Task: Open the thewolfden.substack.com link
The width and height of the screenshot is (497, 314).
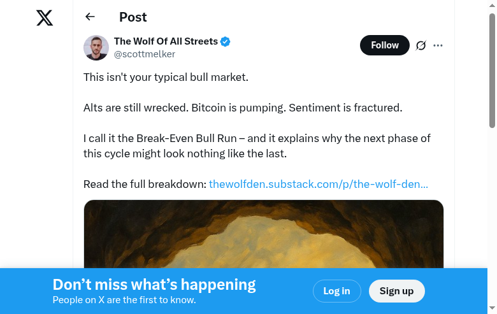Action: (x=318, y=184)
